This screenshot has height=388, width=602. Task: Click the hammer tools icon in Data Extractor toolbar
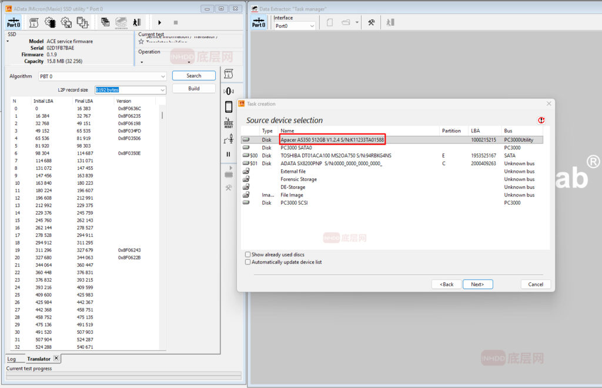372,22
